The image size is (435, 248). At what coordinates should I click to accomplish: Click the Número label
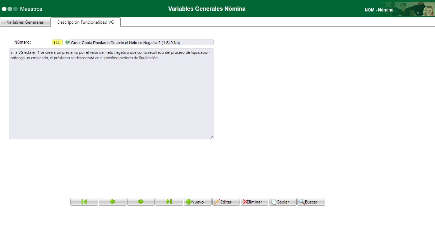(23, 42)
